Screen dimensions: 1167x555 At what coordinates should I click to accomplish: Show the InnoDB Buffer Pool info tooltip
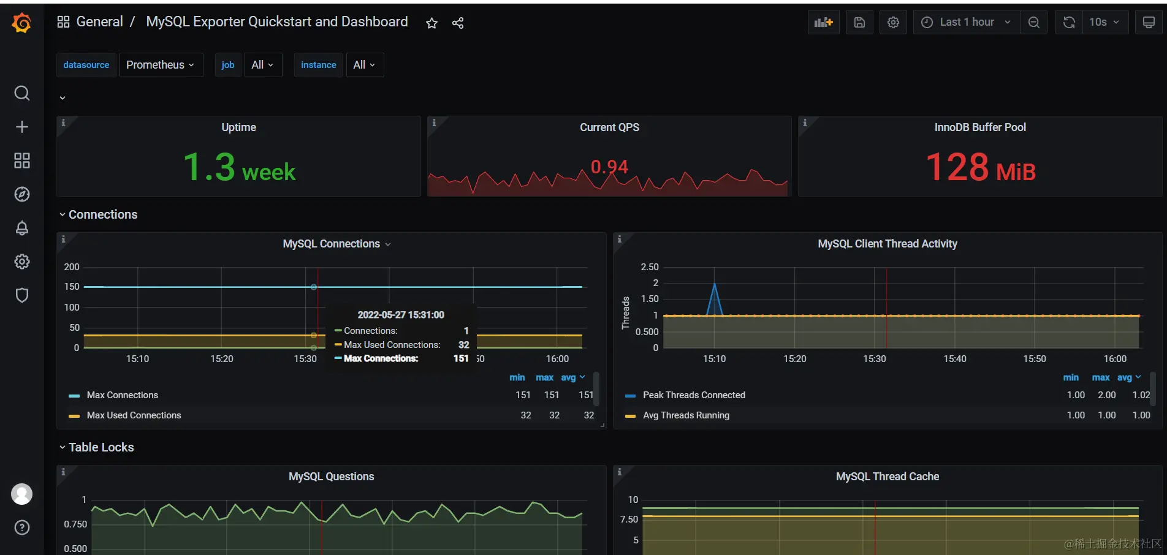pos(805,123)
